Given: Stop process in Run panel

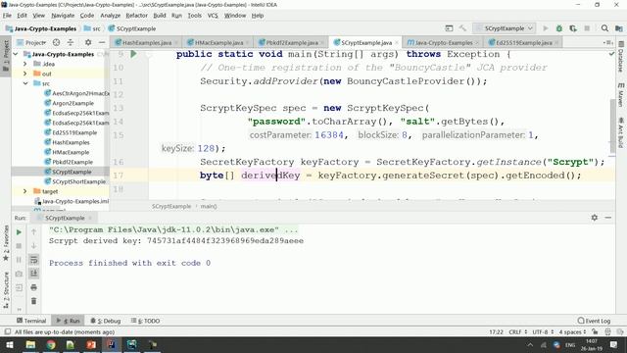Looking at the screenshot, I should click(19, 246).
